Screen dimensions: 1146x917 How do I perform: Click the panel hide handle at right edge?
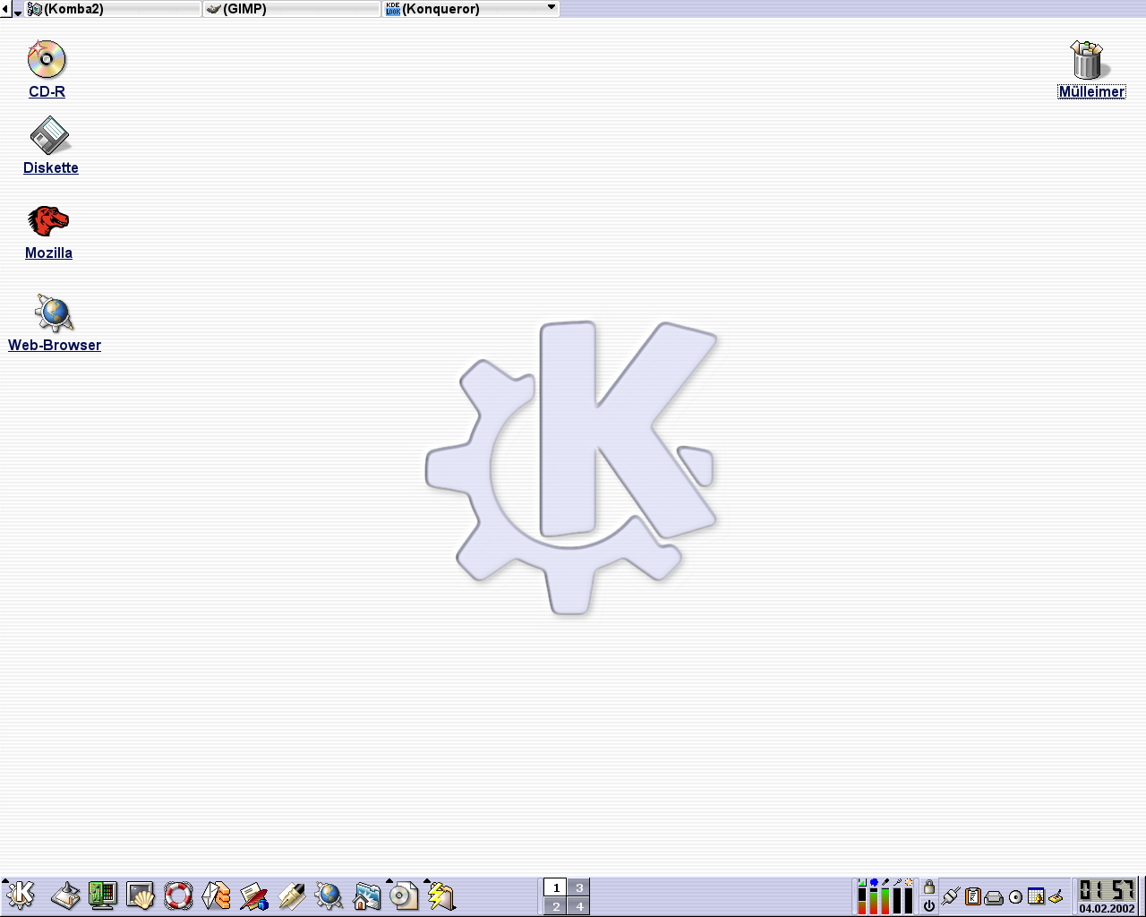(1142, 896)
